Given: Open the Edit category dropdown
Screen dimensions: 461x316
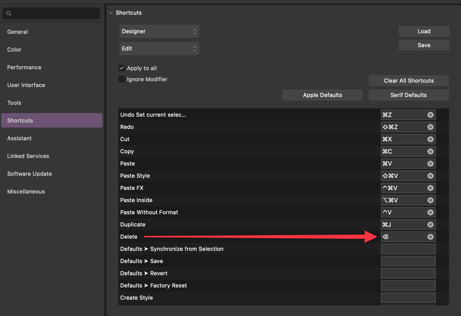Looking at the screenshot, I should [159, 49].
